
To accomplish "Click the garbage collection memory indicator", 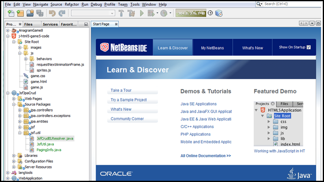I will [x=191, y=13].
